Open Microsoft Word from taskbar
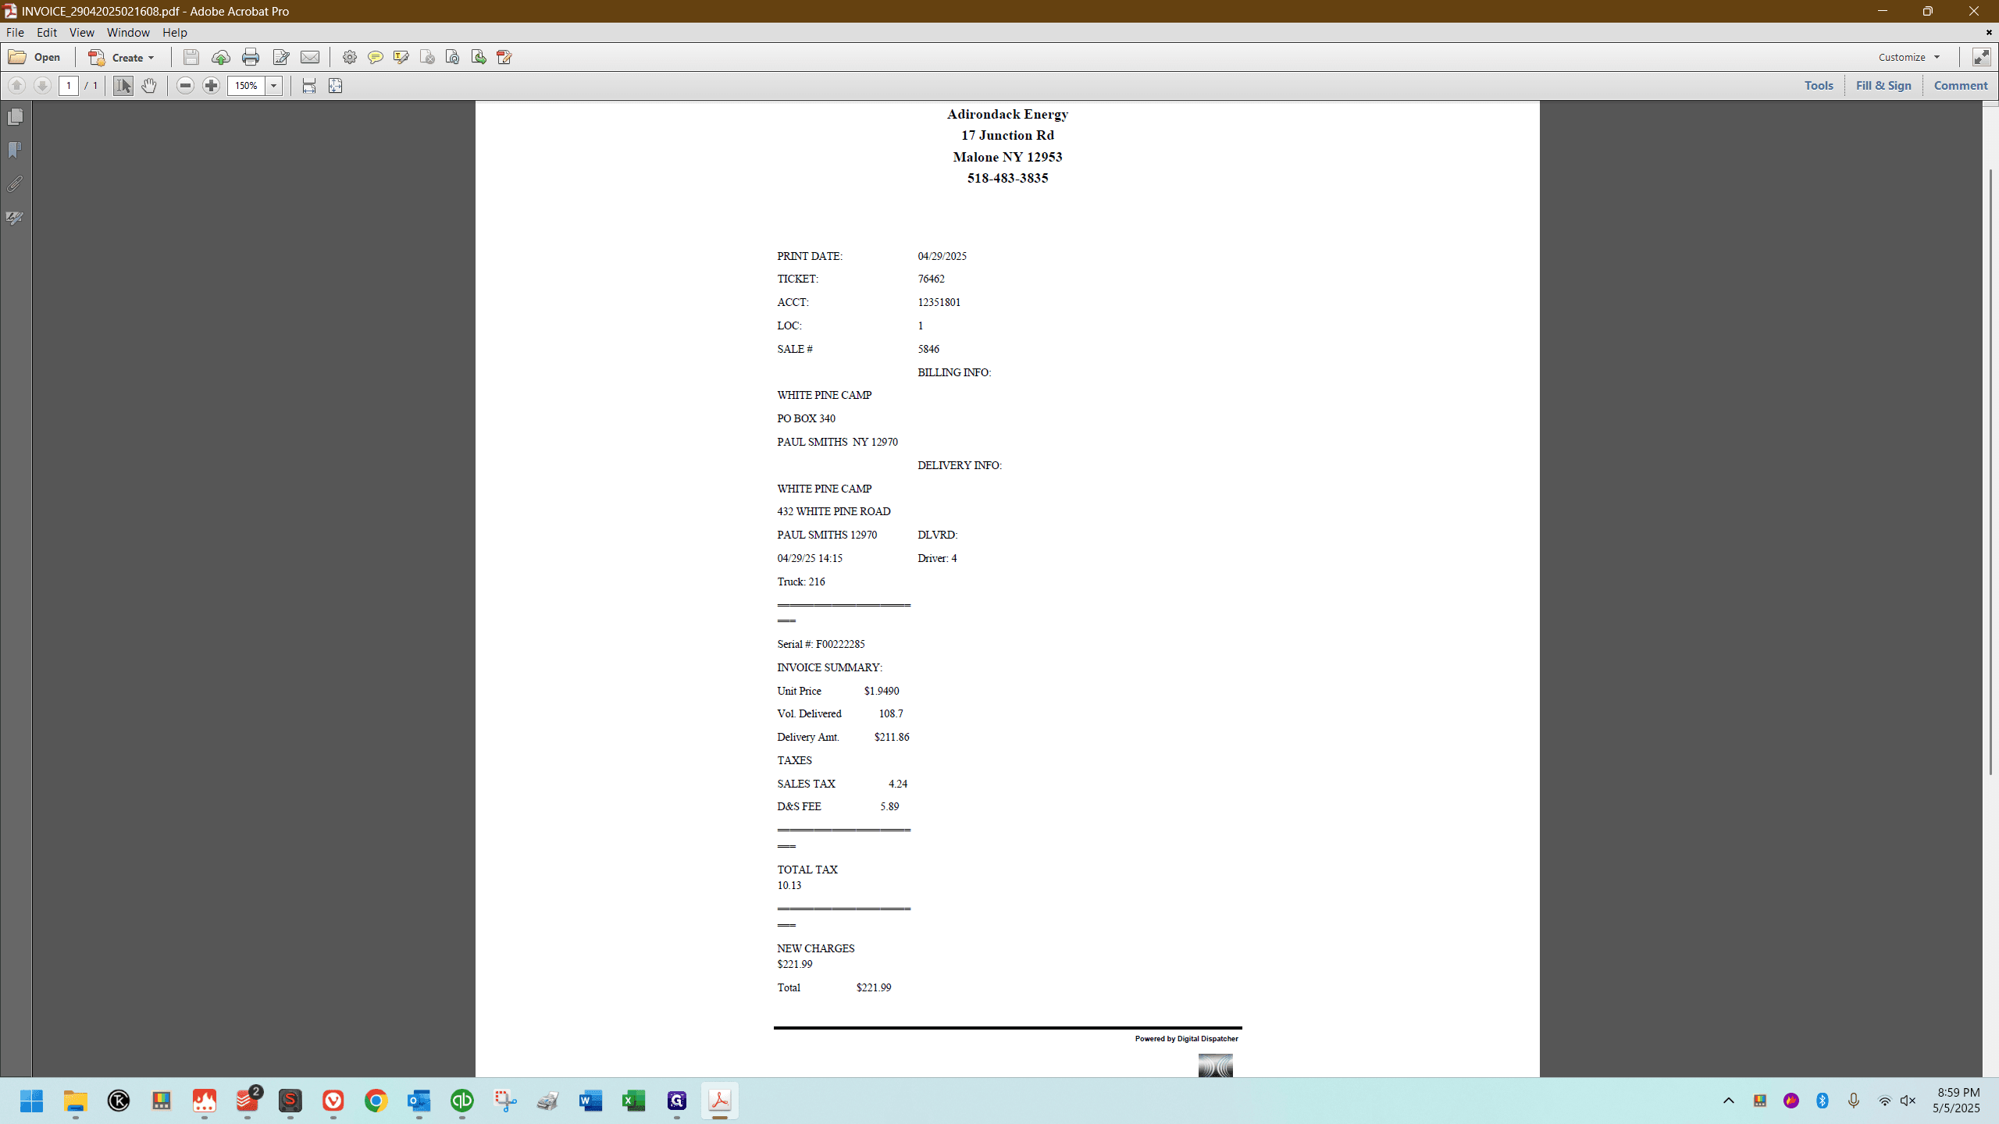Screen dimensions: 1999x1124 click(591, 1101)
